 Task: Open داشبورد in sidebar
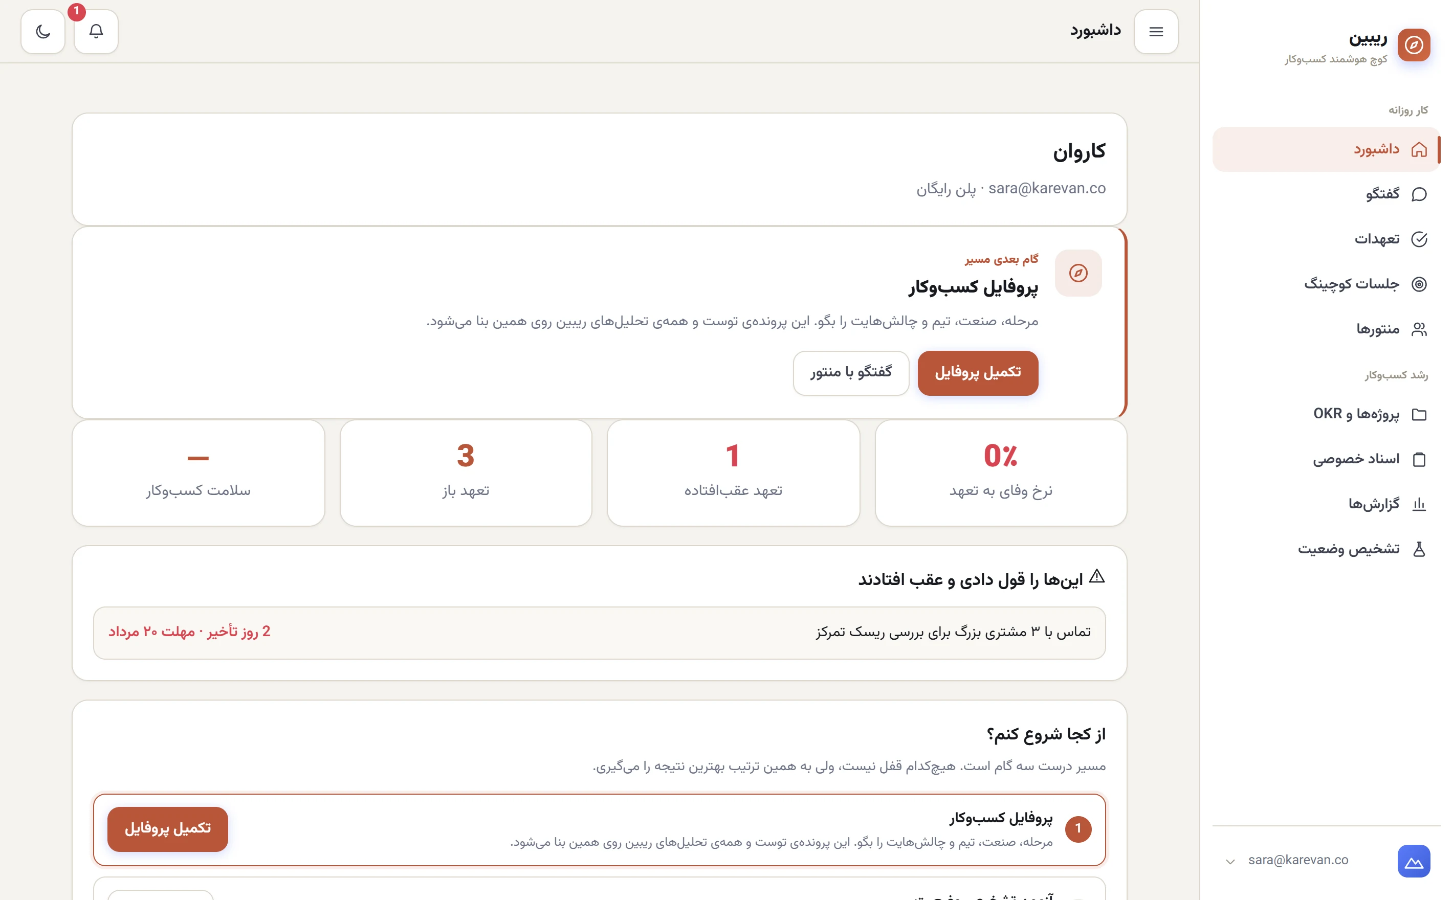pos(1326,149)
